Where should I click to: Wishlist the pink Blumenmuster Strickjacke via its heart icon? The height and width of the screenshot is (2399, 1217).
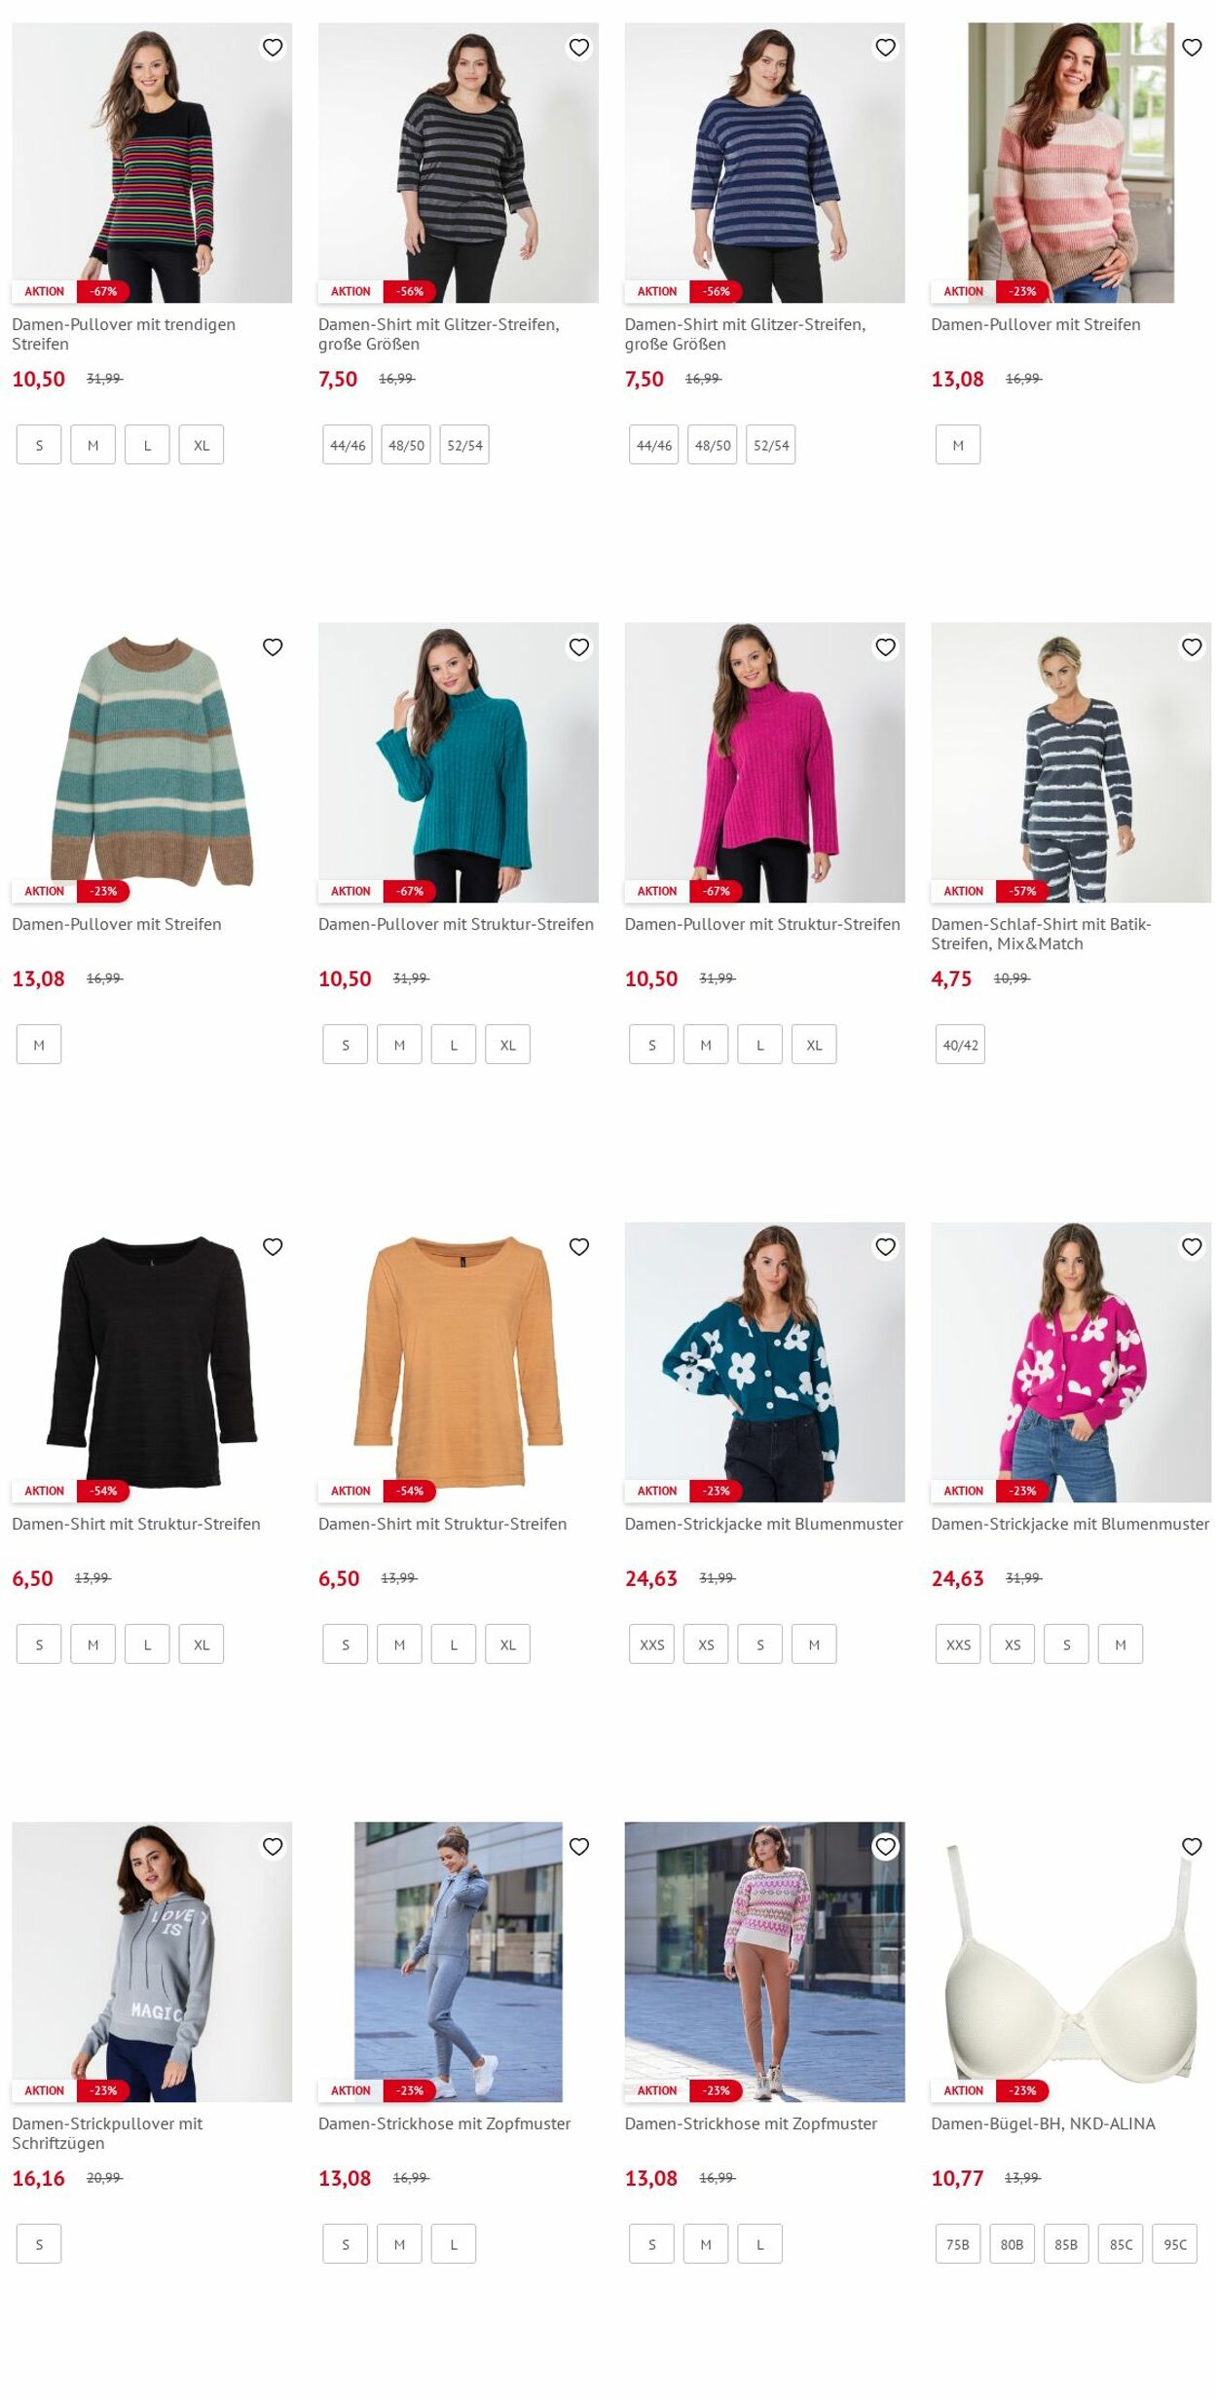point(1192,1247)
